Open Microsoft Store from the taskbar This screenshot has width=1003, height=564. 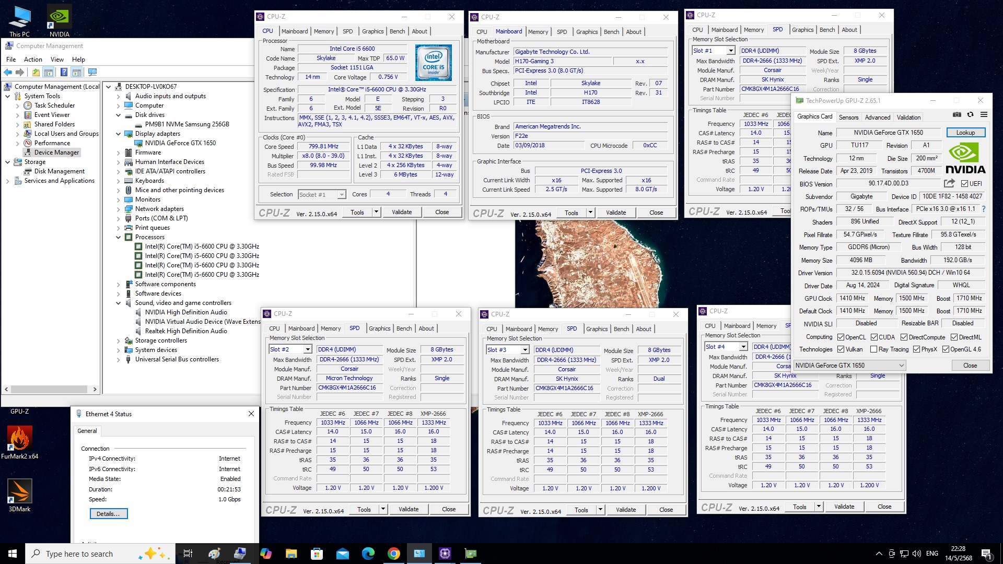[x=317, y=554]
